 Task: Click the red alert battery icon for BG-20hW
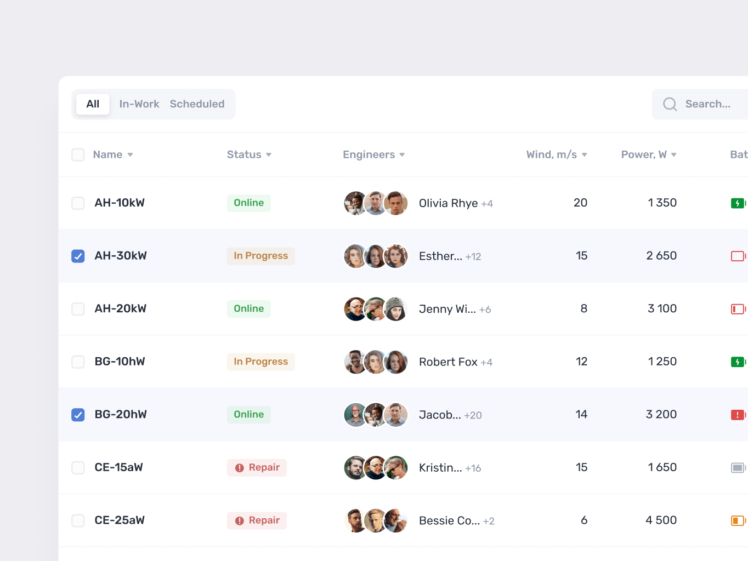pos(738,415)
